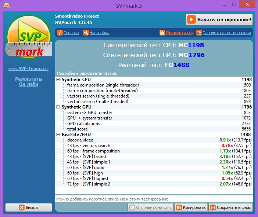Click the Отправить на сайт button
The height and width of the screenshot is (217, 258).
(150, 207)
